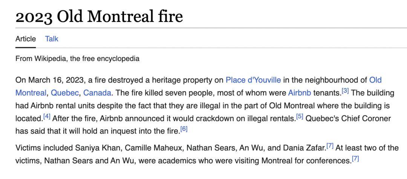
Task: Select citation marker [5]
Action: pos(300,116)
